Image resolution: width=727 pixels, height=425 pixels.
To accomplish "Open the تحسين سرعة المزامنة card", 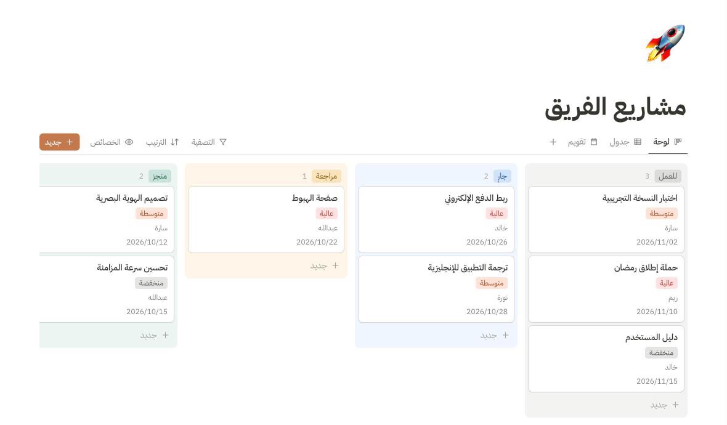I will pyautogui.click(x=107, y=289).
